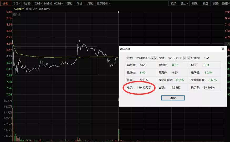Switch to the 周线 weekly chart
Image resolution: width=230 pixels, height=142 pixels.
coord(79,3)
